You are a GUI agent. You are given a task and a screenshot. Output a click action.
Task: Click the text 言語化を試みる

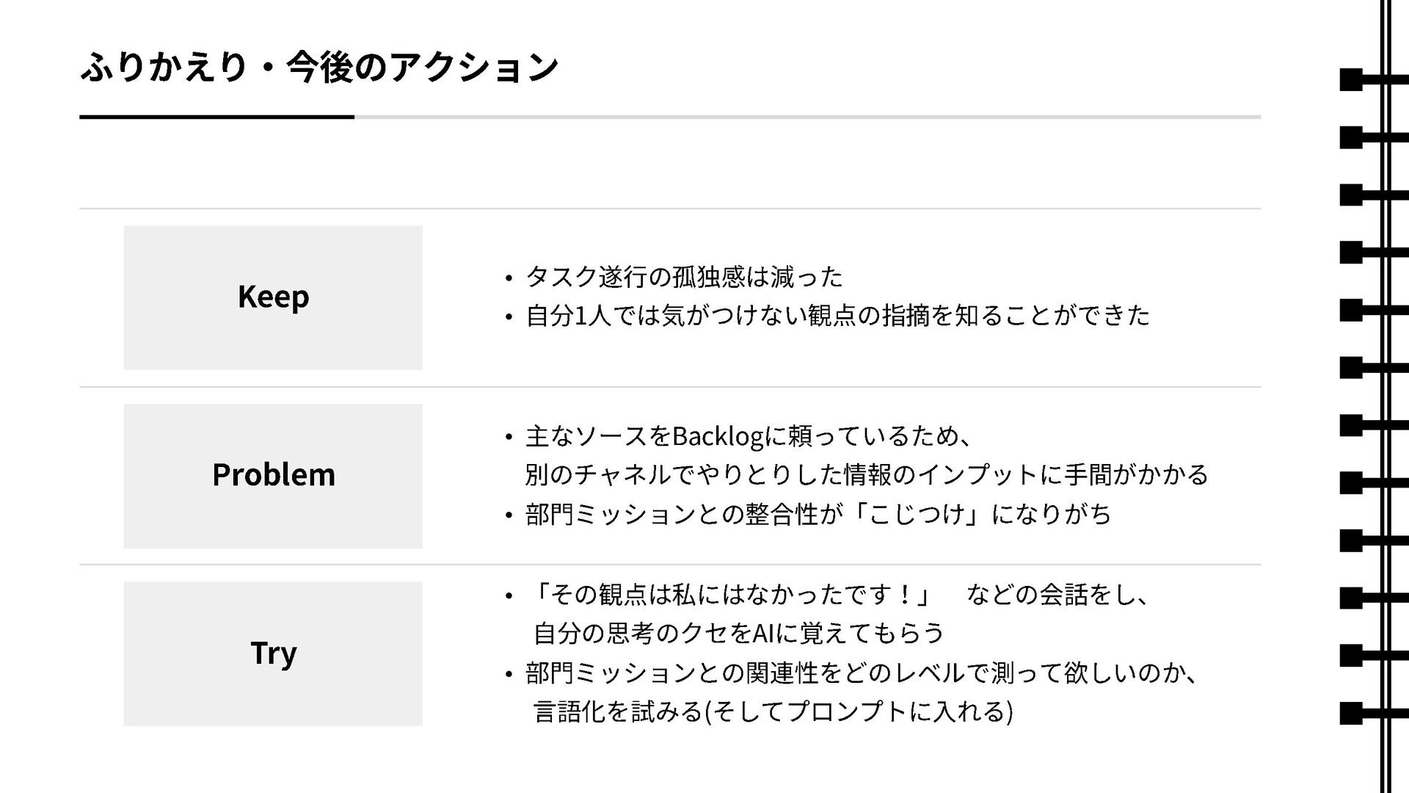pyautogui.click(x=618, y=711)
